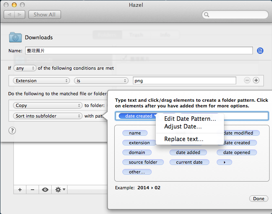Click the png extension value field
The height and width of the screenshot is (214, 272).
pyautogui.click(x=185, y=81)
